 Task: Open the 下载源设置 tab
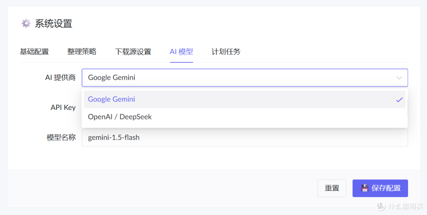pos(133,52)
